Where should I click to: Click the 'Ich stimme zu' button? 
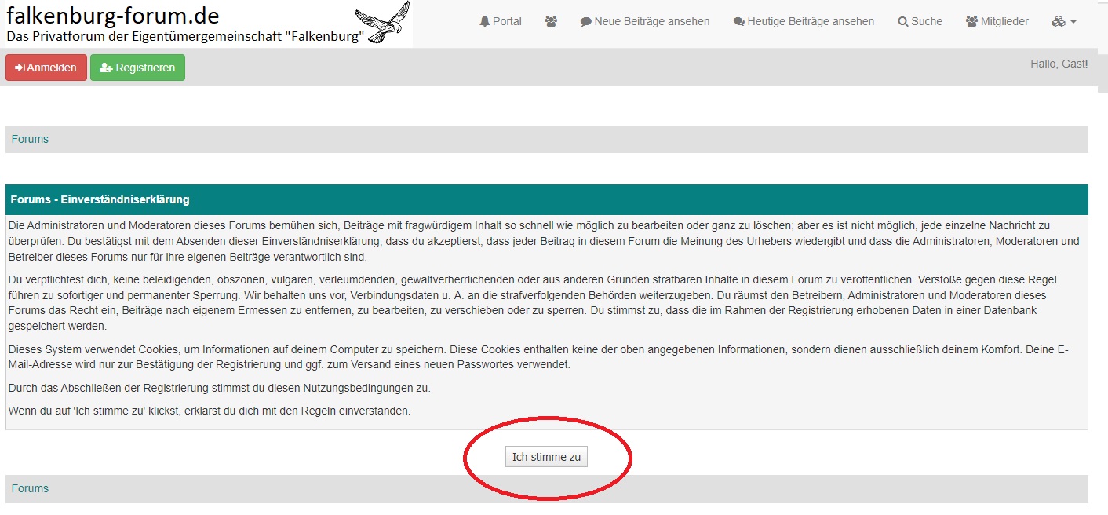[x=546, y=457]
